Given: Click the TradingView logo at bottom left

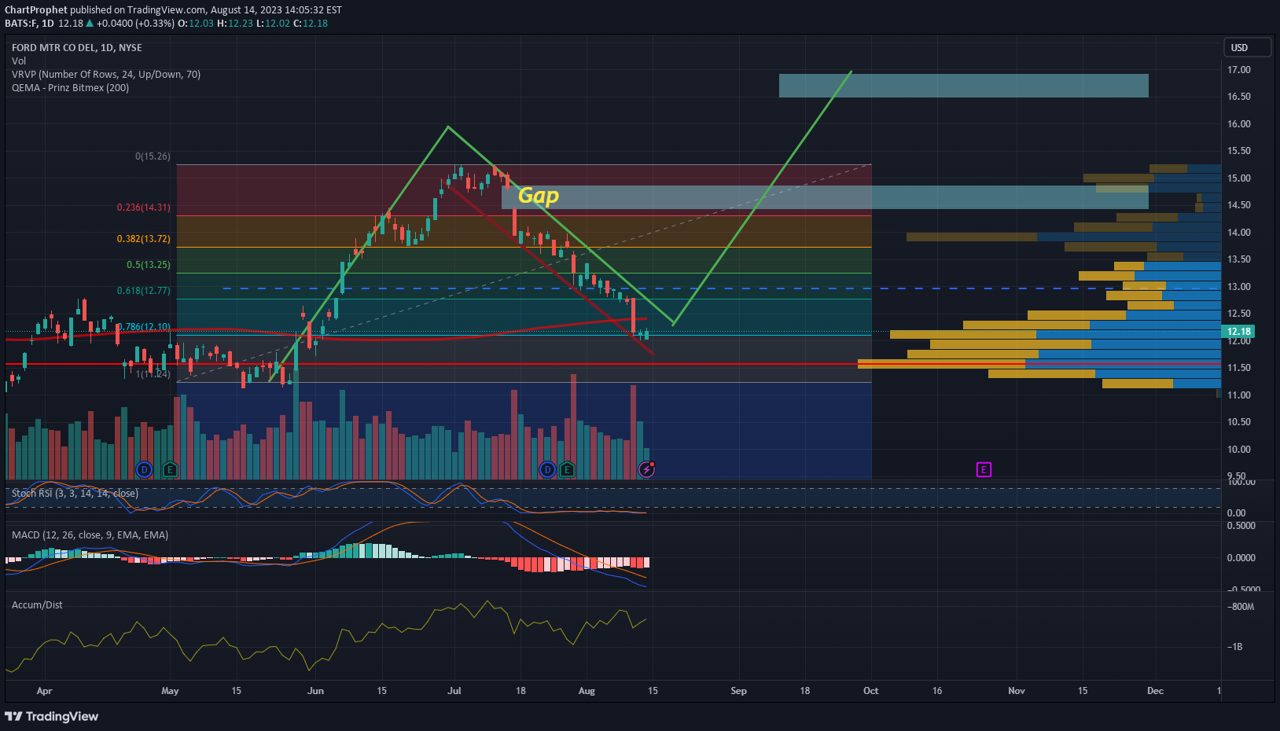Looking at the screenshot, I should 52,716.
